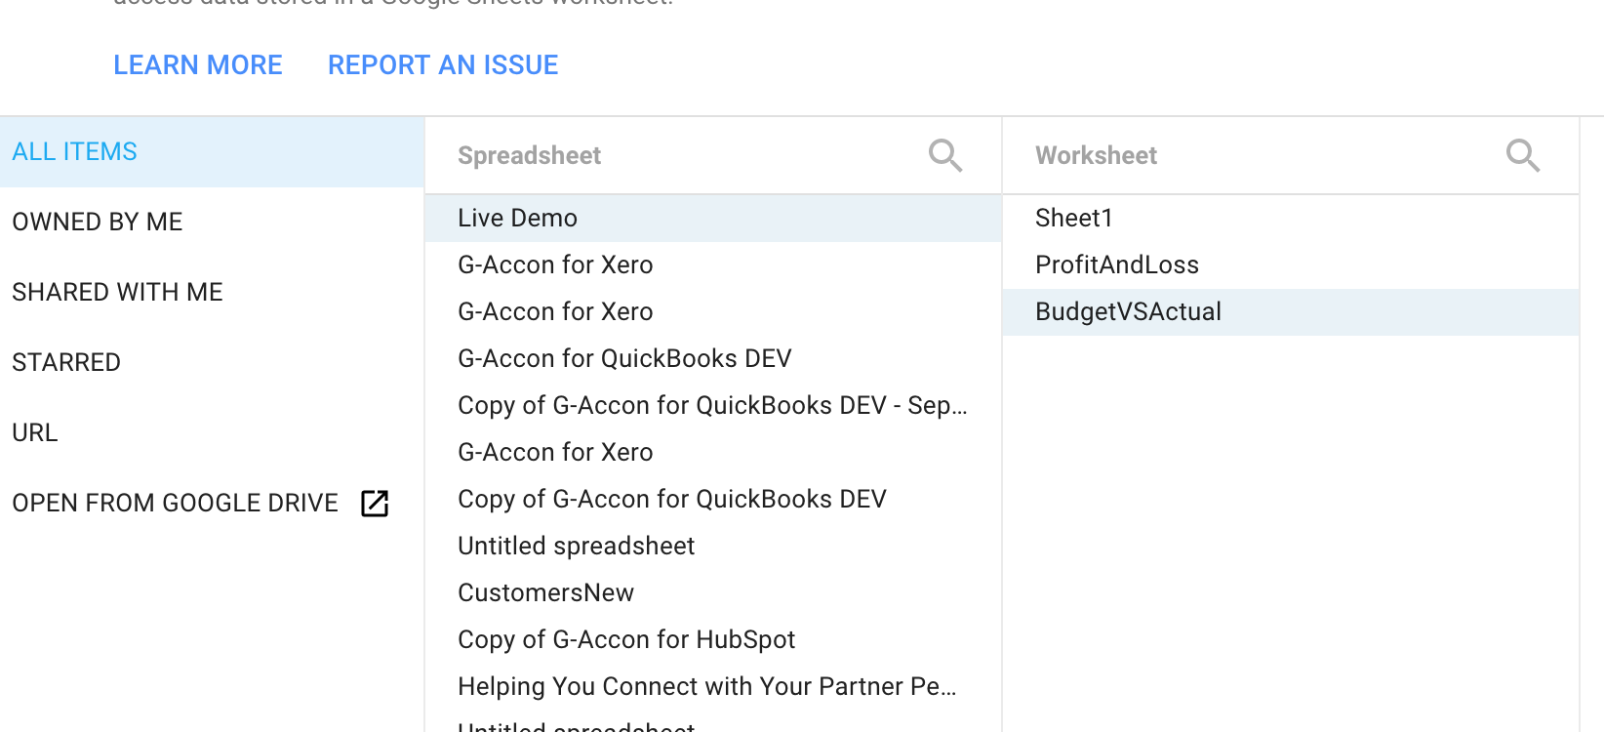
Task: Choose the CustomersNew spreadsheet
Action: 546,593
